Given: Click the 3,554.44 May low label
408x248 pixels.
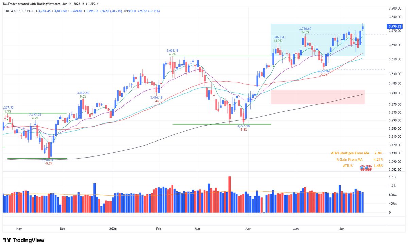Looking at the screenshot, I should [324, 71].
